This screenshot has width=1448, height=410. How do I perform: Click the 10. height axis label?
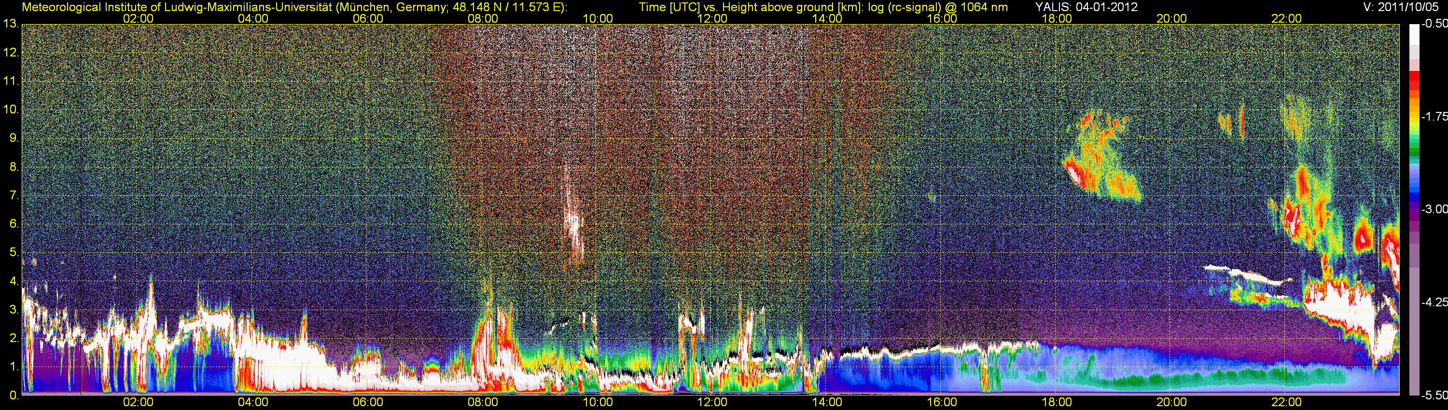[11, 109]
